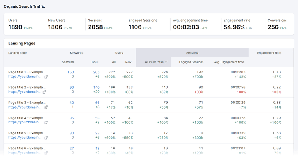The height and width of the screenshot is (157, 298).
Task: Click the Semrush column header
Action: point(68,62)
